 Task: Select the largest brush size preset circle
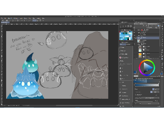(131, 26)
